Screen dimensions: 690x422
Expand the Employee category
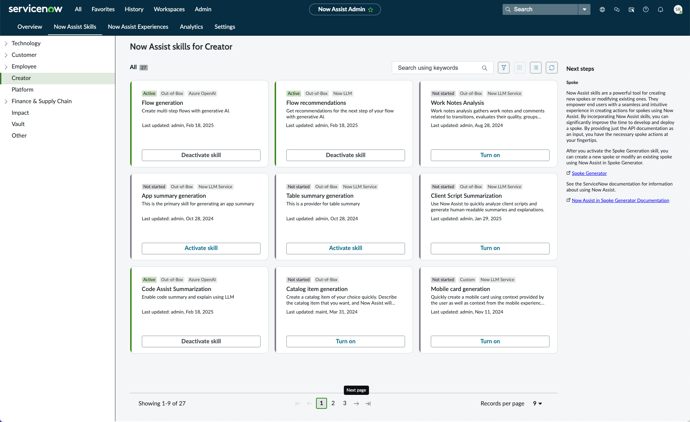(x=6, y=66)
